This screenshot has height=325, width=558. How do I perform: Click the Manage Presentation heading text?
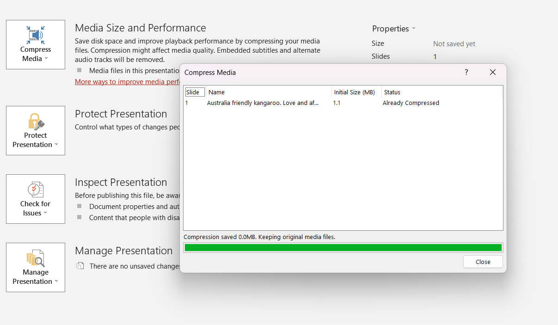pyautogui.click(x=124, y=251)
